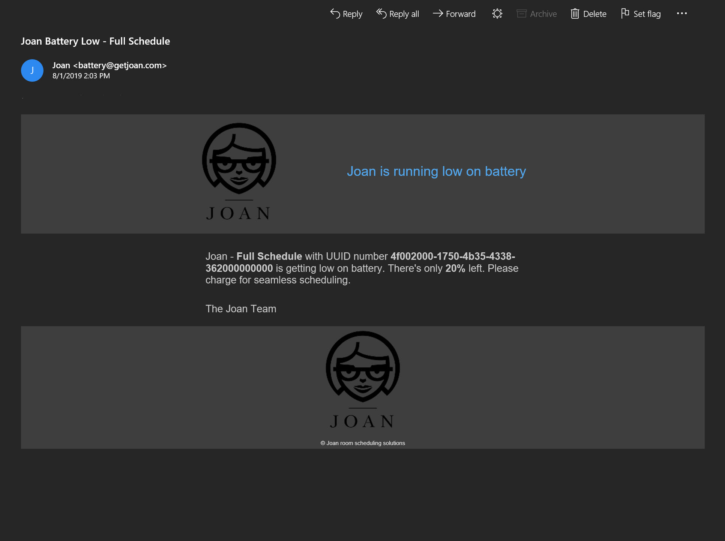Click the Archive box icon
The image size is (725, 541).
521,14
